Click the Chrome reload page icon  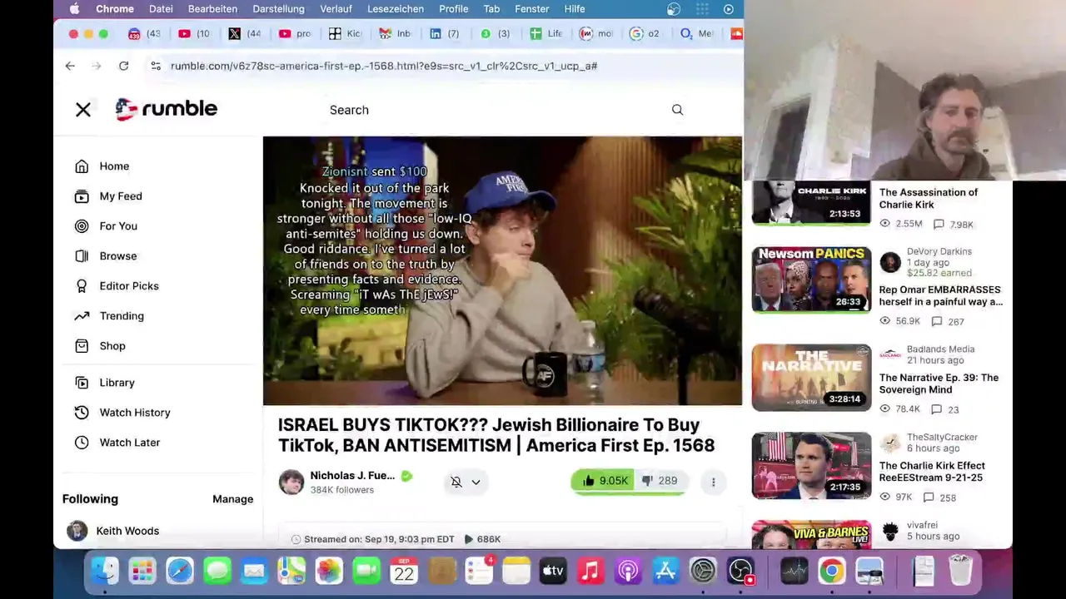point(123,66)
